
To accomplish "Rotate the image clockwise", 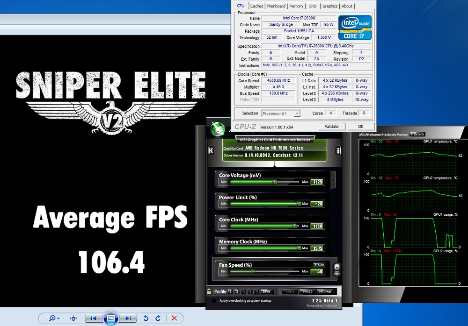I will click(158, 318).
